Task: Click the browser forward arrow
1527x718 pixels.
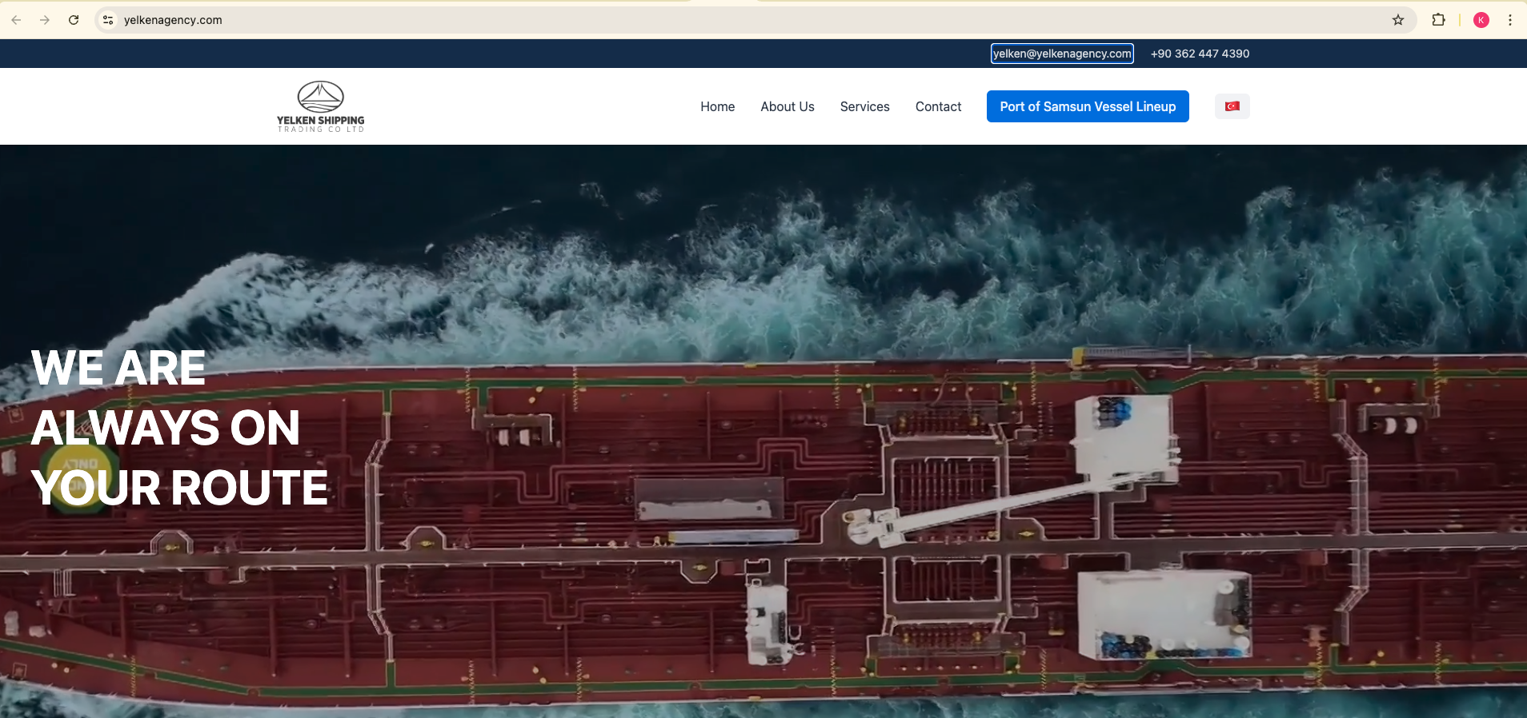Action: 45,20
